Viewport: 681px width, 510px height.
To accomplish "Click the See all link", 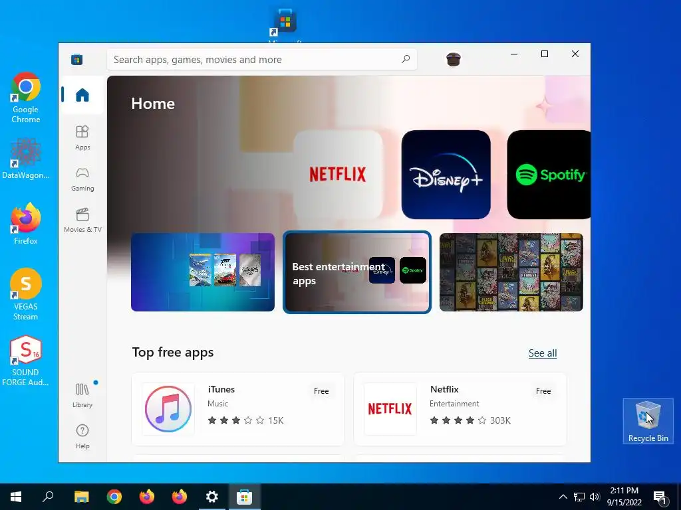I will (x=543, y=353).
